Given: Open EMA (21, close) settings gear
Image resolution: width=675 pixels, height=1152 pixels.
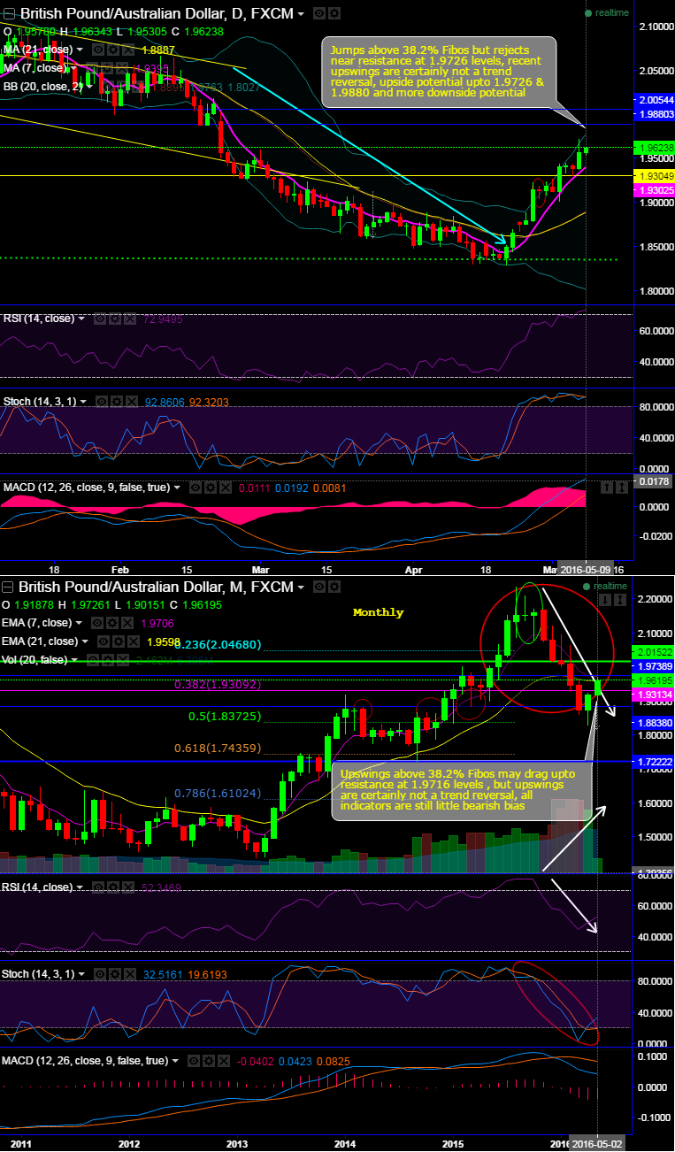Looking at the screenshot, I should pos(119,641).
